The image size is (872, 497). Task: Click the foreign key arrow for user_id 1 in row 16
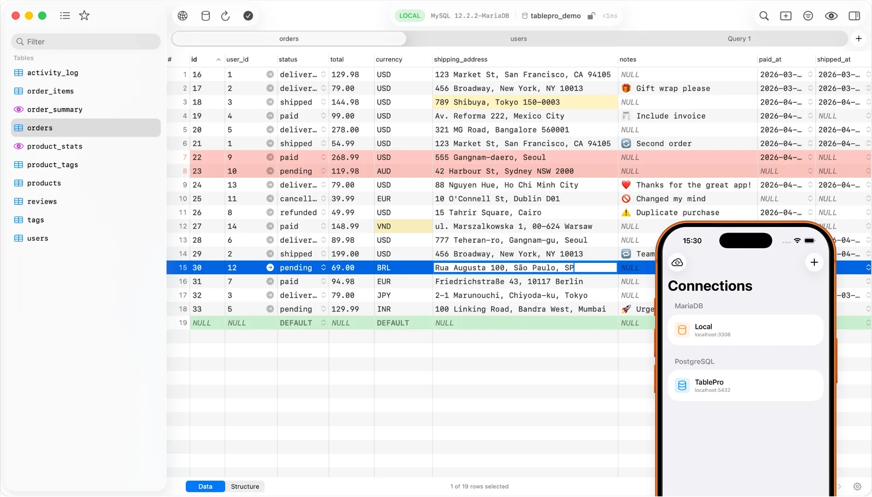pyautogui.click(x=270, y=75)
